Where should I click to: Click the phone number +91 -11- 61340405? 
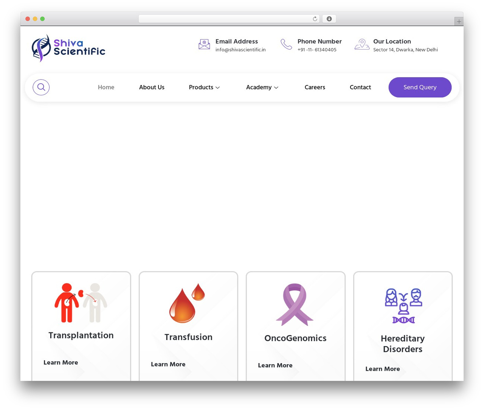click(317, 50)
